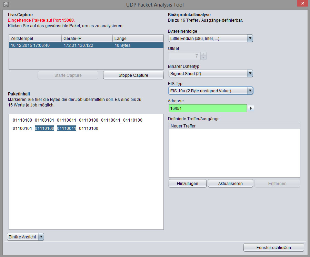
Task: Click the Hinzufügen button
Action: click(x=187, y=183)
